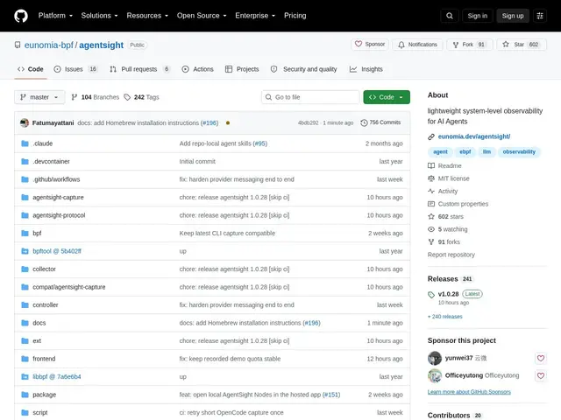Screen dimensions: 561x420
Task: Click the branch icon next to 104 Branches
Action: (x=74, y=97)
